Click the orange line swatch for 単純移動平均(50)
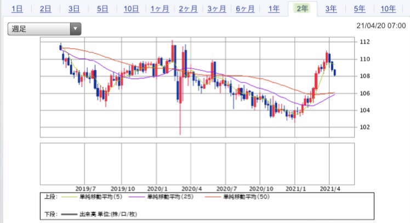The height and width of the screenshot is (223, 410). [x=213, y=197]
